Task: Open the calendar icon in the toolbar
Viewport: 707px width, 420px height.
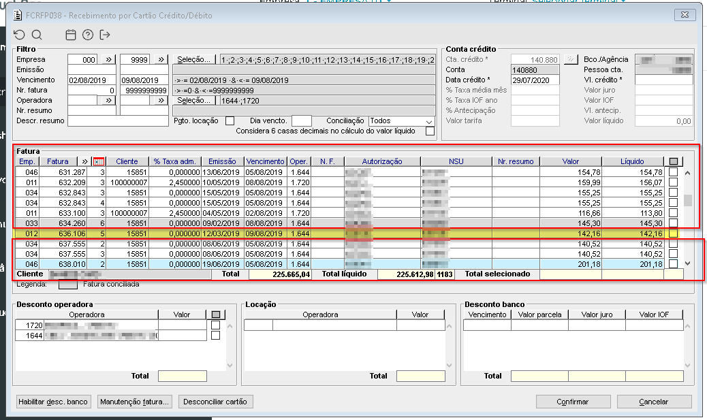Action: click(71, 35)
